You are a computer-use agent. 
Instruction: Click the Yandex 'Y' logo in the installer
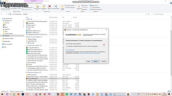click(x=104, y=45)
